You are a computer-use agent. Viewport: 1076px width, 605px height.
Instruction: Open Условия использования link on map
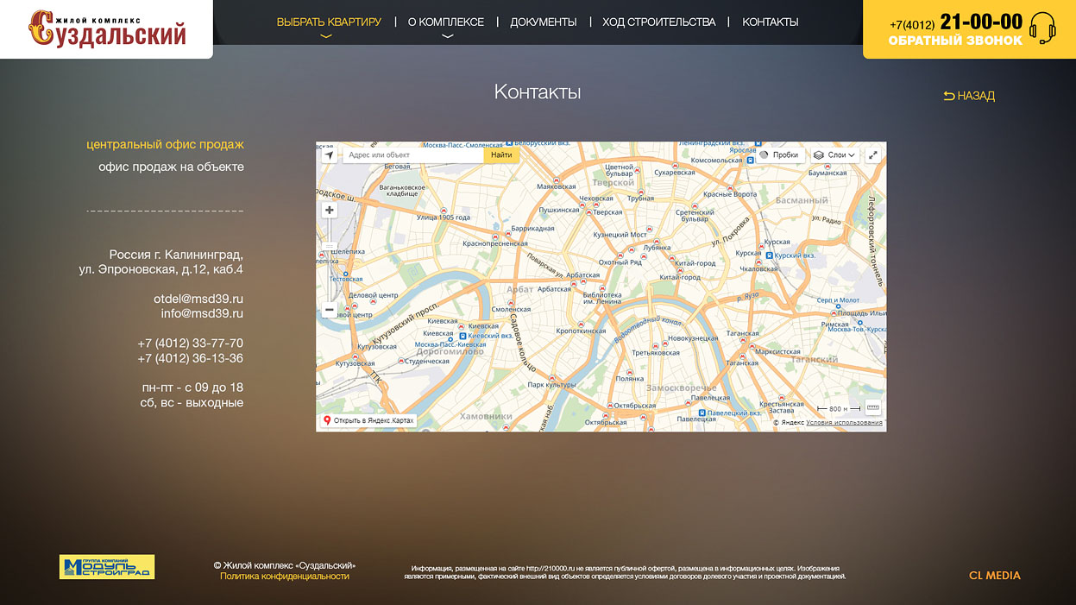click(844, 423)
